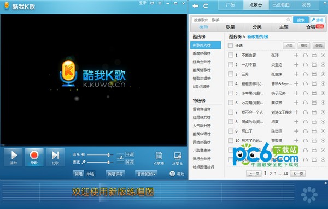Switch to the 已点歌曲 tab
Image resolution: width=328 pixels, height=209 pixels.
point(281,5)
